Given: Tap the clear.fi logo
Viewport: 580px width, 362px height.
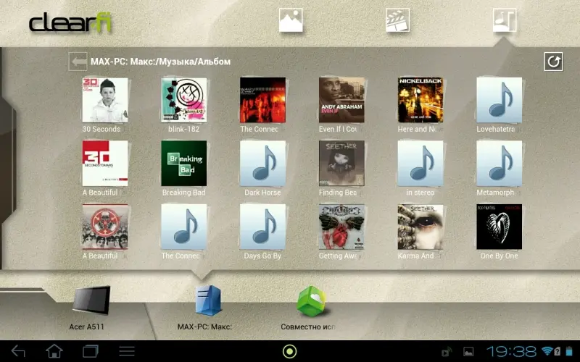Looking at the screenshot, I should point(70,23).
